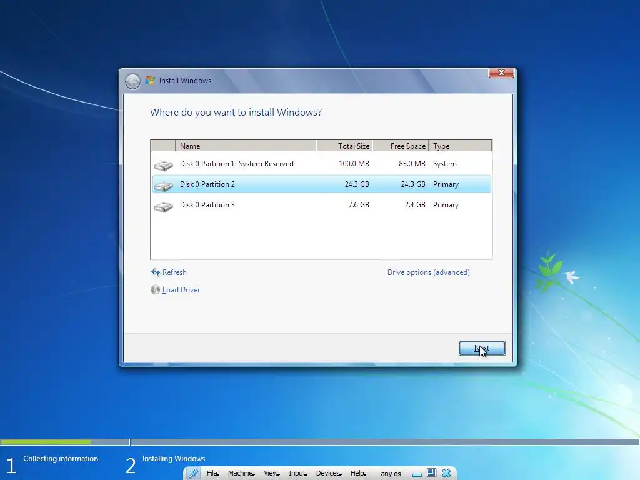Click the Next button

coord(482,348)
